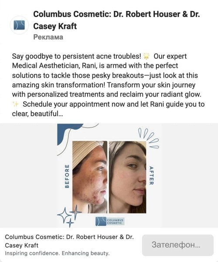Click the Columbus Cosmetic logo under photos
Image resolution: width=218 pixels, height=262 pixels.
tap(110, 221)
